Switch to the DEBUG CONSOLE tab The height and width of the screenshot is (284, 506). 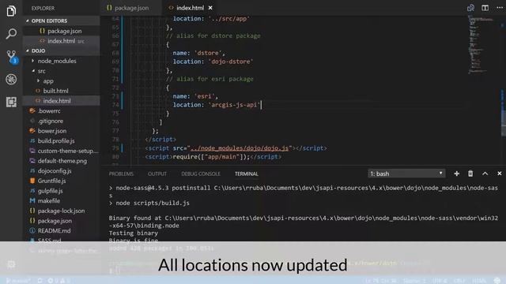click(201, 174)
